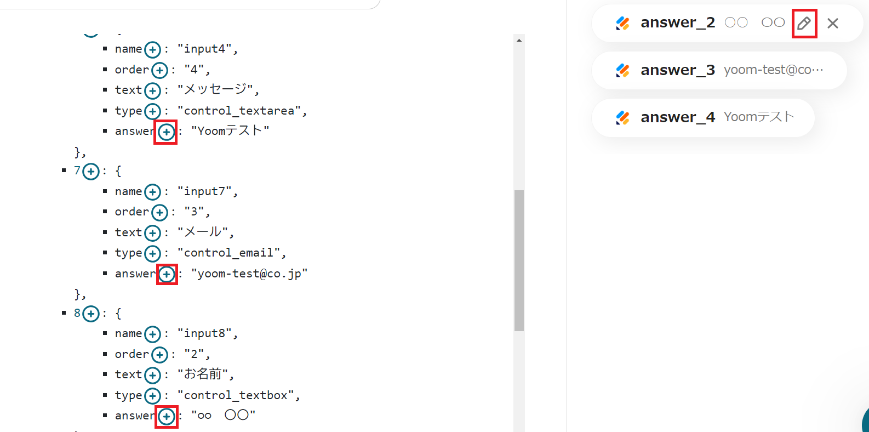Add the answer "Yoomテスト" plus icon
Image resolution: width=869 pixels, height=432 pixels.
tap(166, 132)
